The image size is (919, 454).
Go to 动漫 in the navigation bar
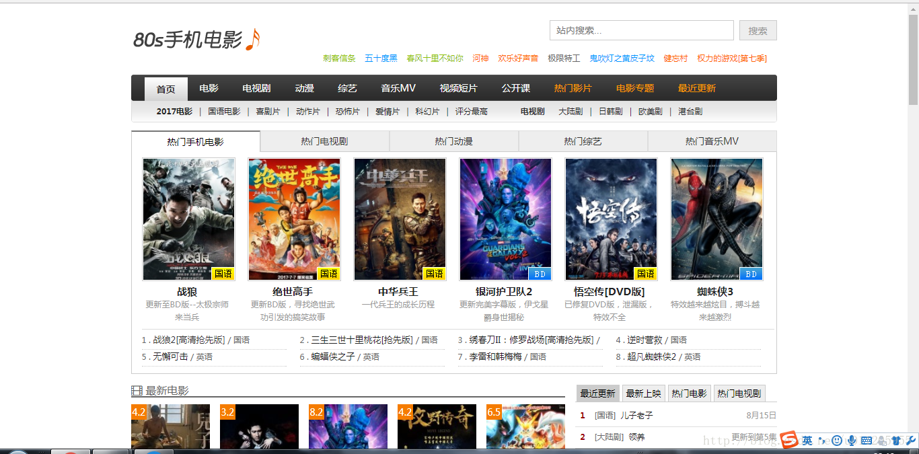coord(304,88)
